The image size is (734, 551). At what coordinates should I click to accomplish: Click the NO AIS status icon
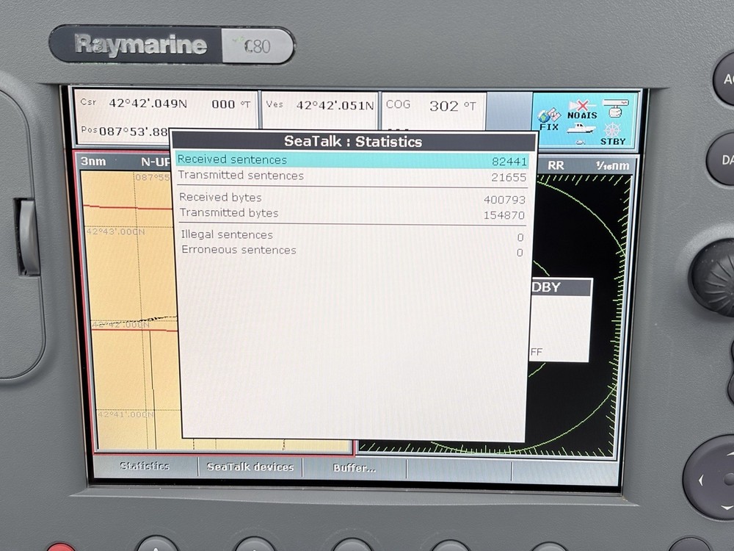pyautogui.click(x=582, y=109)
